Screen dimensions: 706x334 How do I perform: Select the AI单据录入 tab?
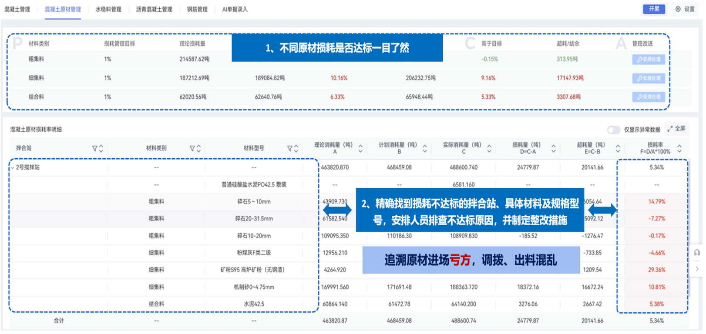pyautogui.click(x=235, y=9)
